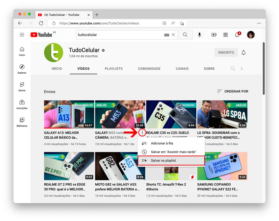
Task: Click the INSCRITO subscription button
Action: pos(226,52)
